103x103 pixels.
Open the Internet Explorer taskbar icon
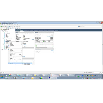click(19, 75)
